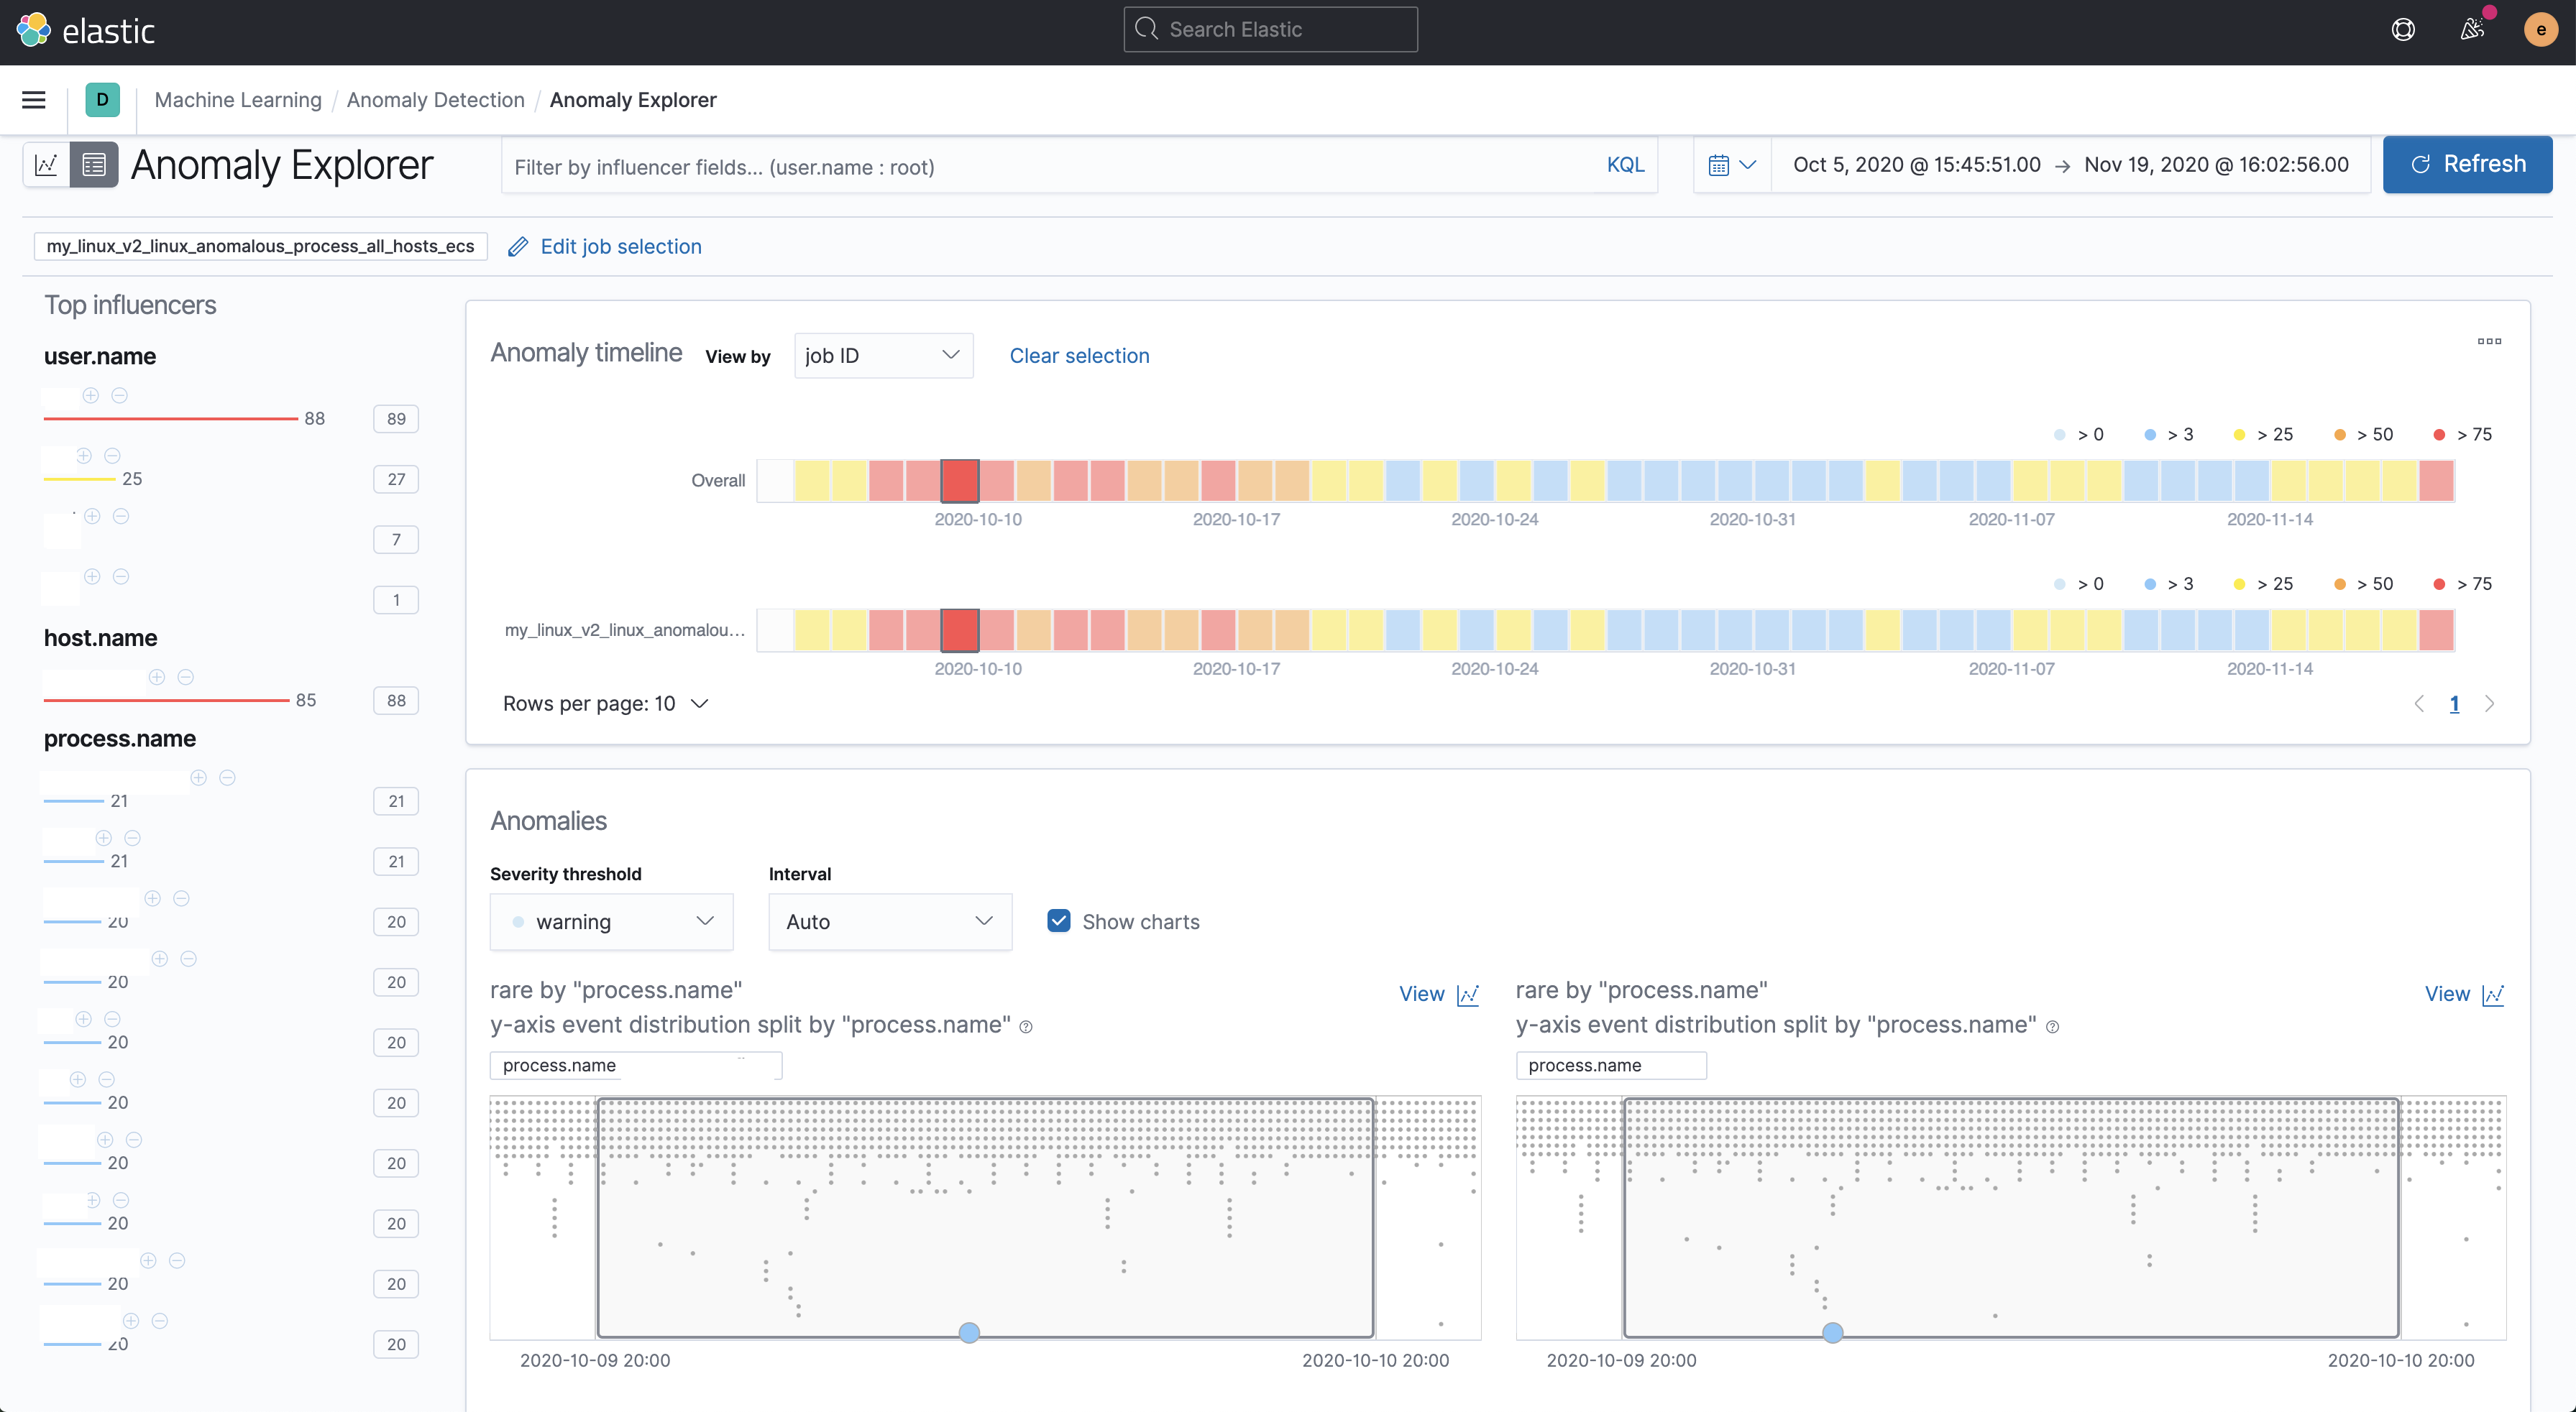Open the anomaly timeline options menu (three dots)
Viewport: 2576px width, 1412px height.
point(2489,342)
